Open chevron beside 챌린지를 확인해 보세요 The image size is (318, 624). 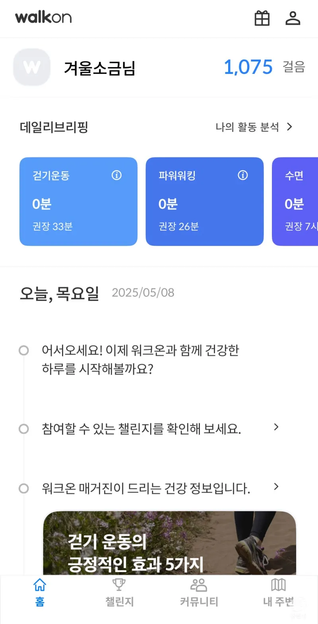point(276,427)
